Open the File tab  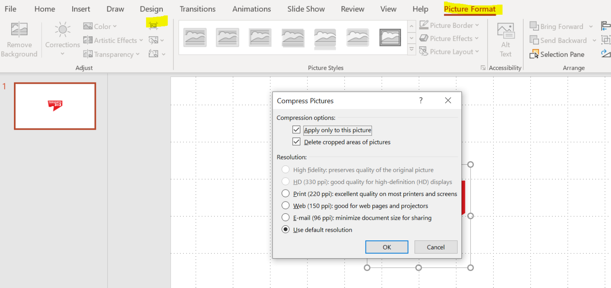tap(10, 9)
